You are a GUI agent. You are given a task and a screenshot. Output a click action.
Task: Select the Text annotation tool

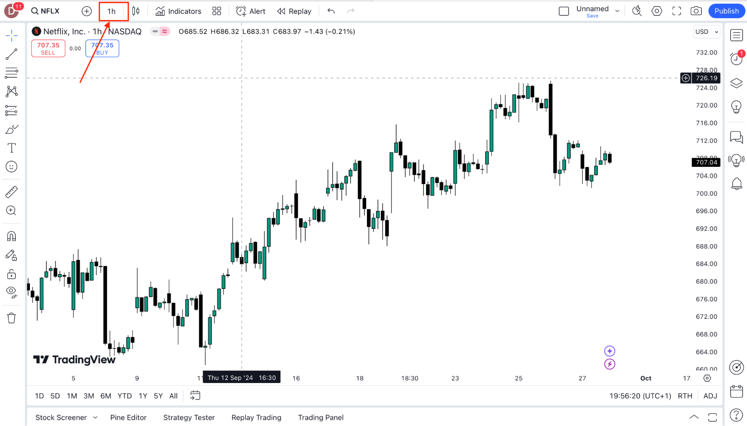point(12,148)
